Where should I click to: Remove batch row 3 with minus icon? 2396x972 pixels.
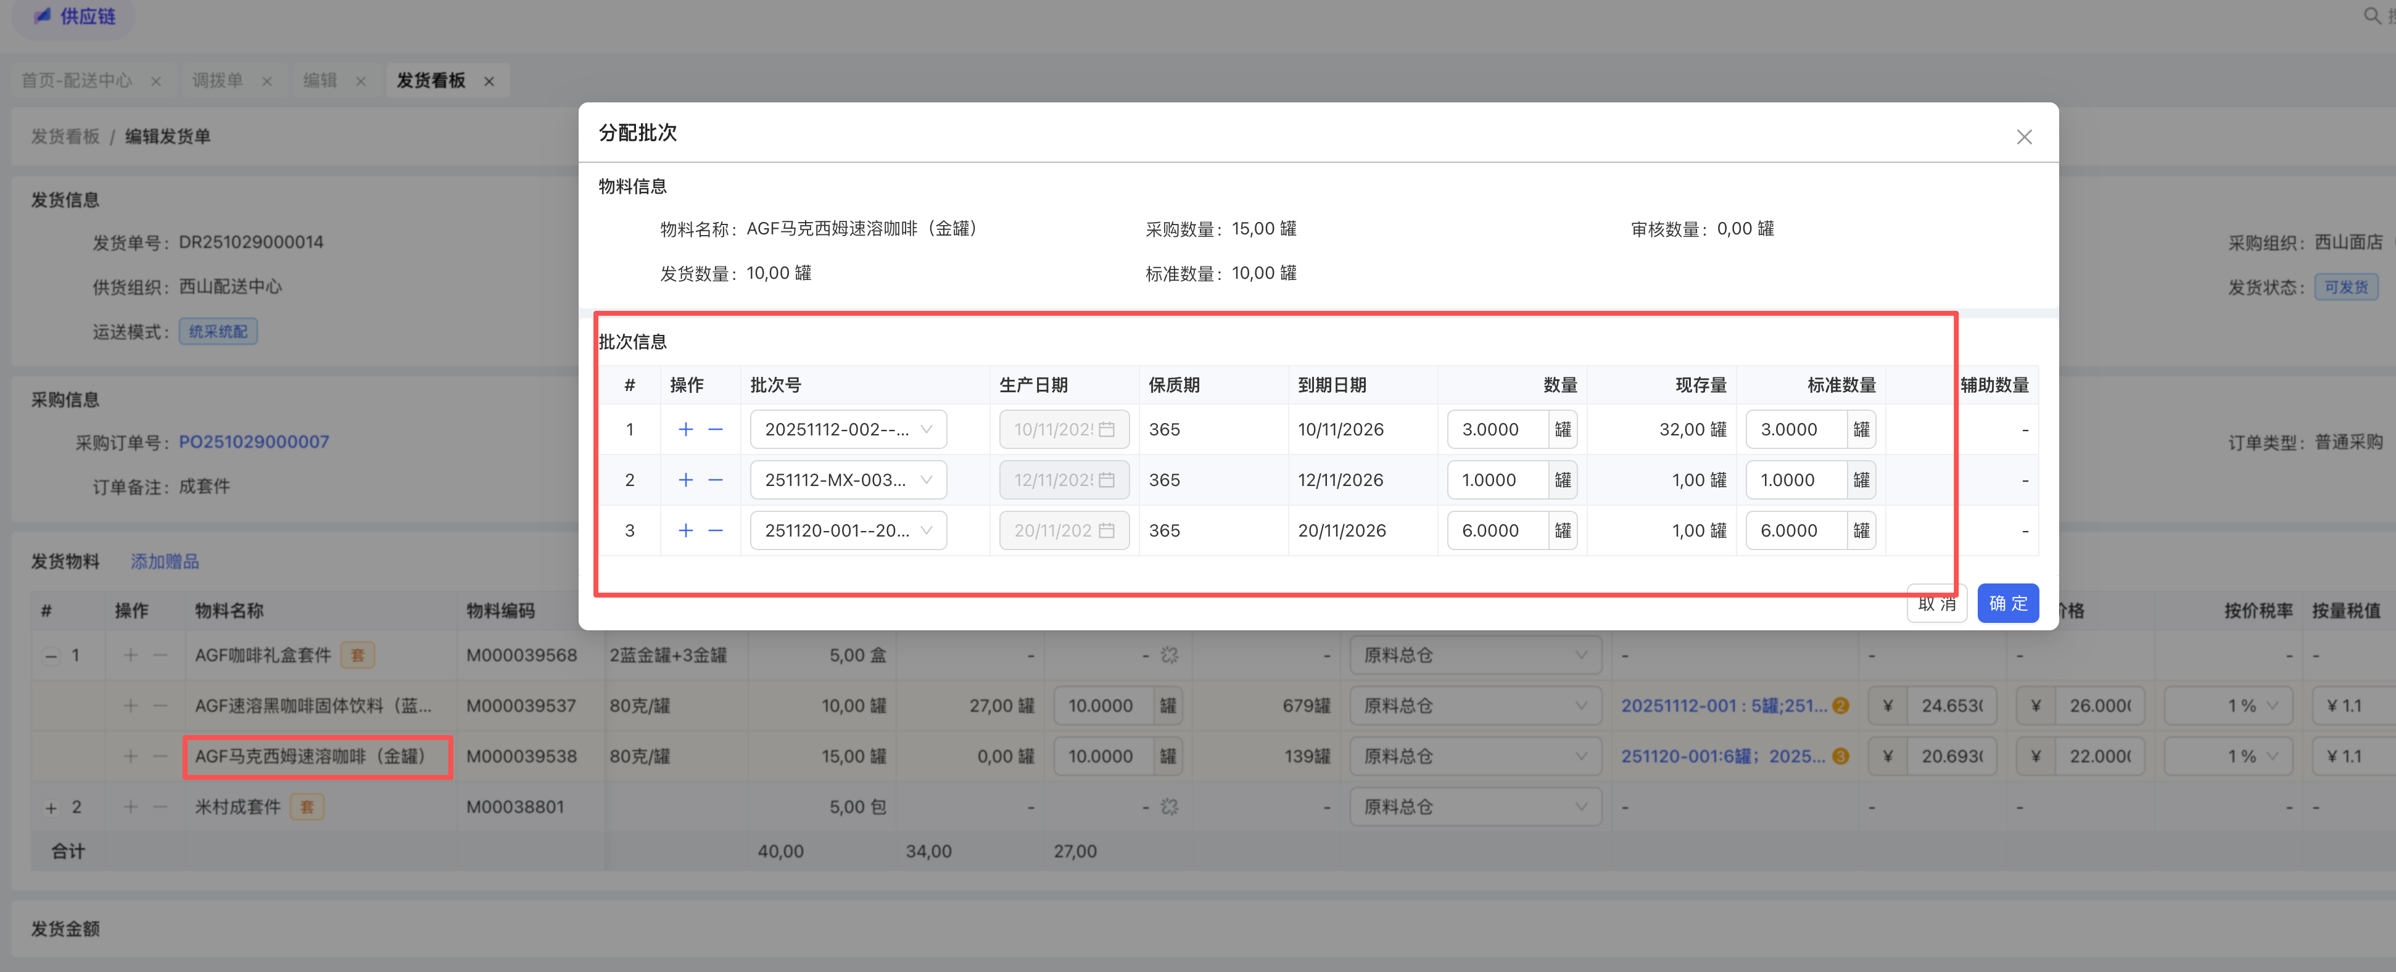[x=715, y=530]
